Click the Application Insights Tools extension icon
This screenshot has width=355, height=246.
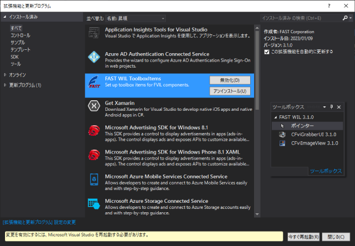(94, 33)
